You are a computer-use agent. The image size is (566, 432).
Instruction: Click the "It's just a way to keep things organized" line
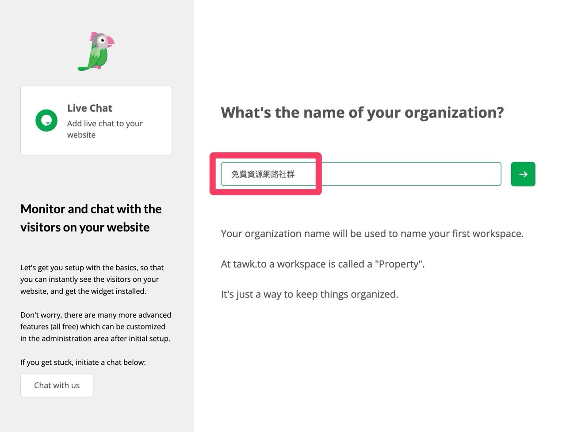310,294
